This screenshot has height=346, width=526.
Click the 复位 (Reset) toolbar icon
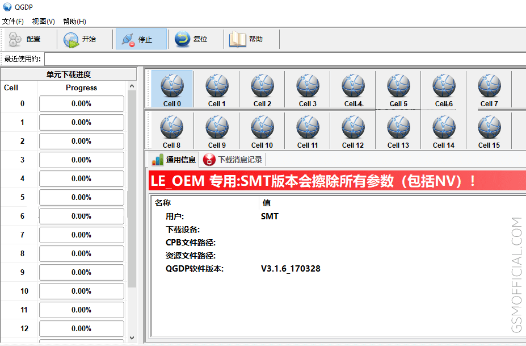[x=182, y=39]
